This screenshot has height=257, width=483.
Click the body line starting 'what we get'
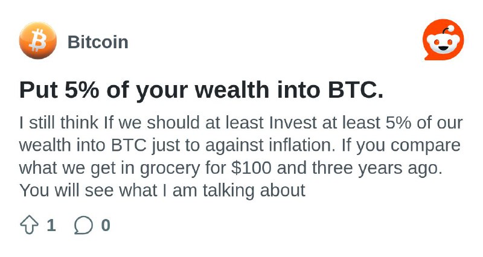point(231,168)
